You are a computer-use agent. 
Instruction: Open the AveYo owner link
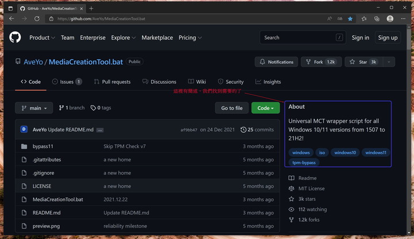coord(33,61)
